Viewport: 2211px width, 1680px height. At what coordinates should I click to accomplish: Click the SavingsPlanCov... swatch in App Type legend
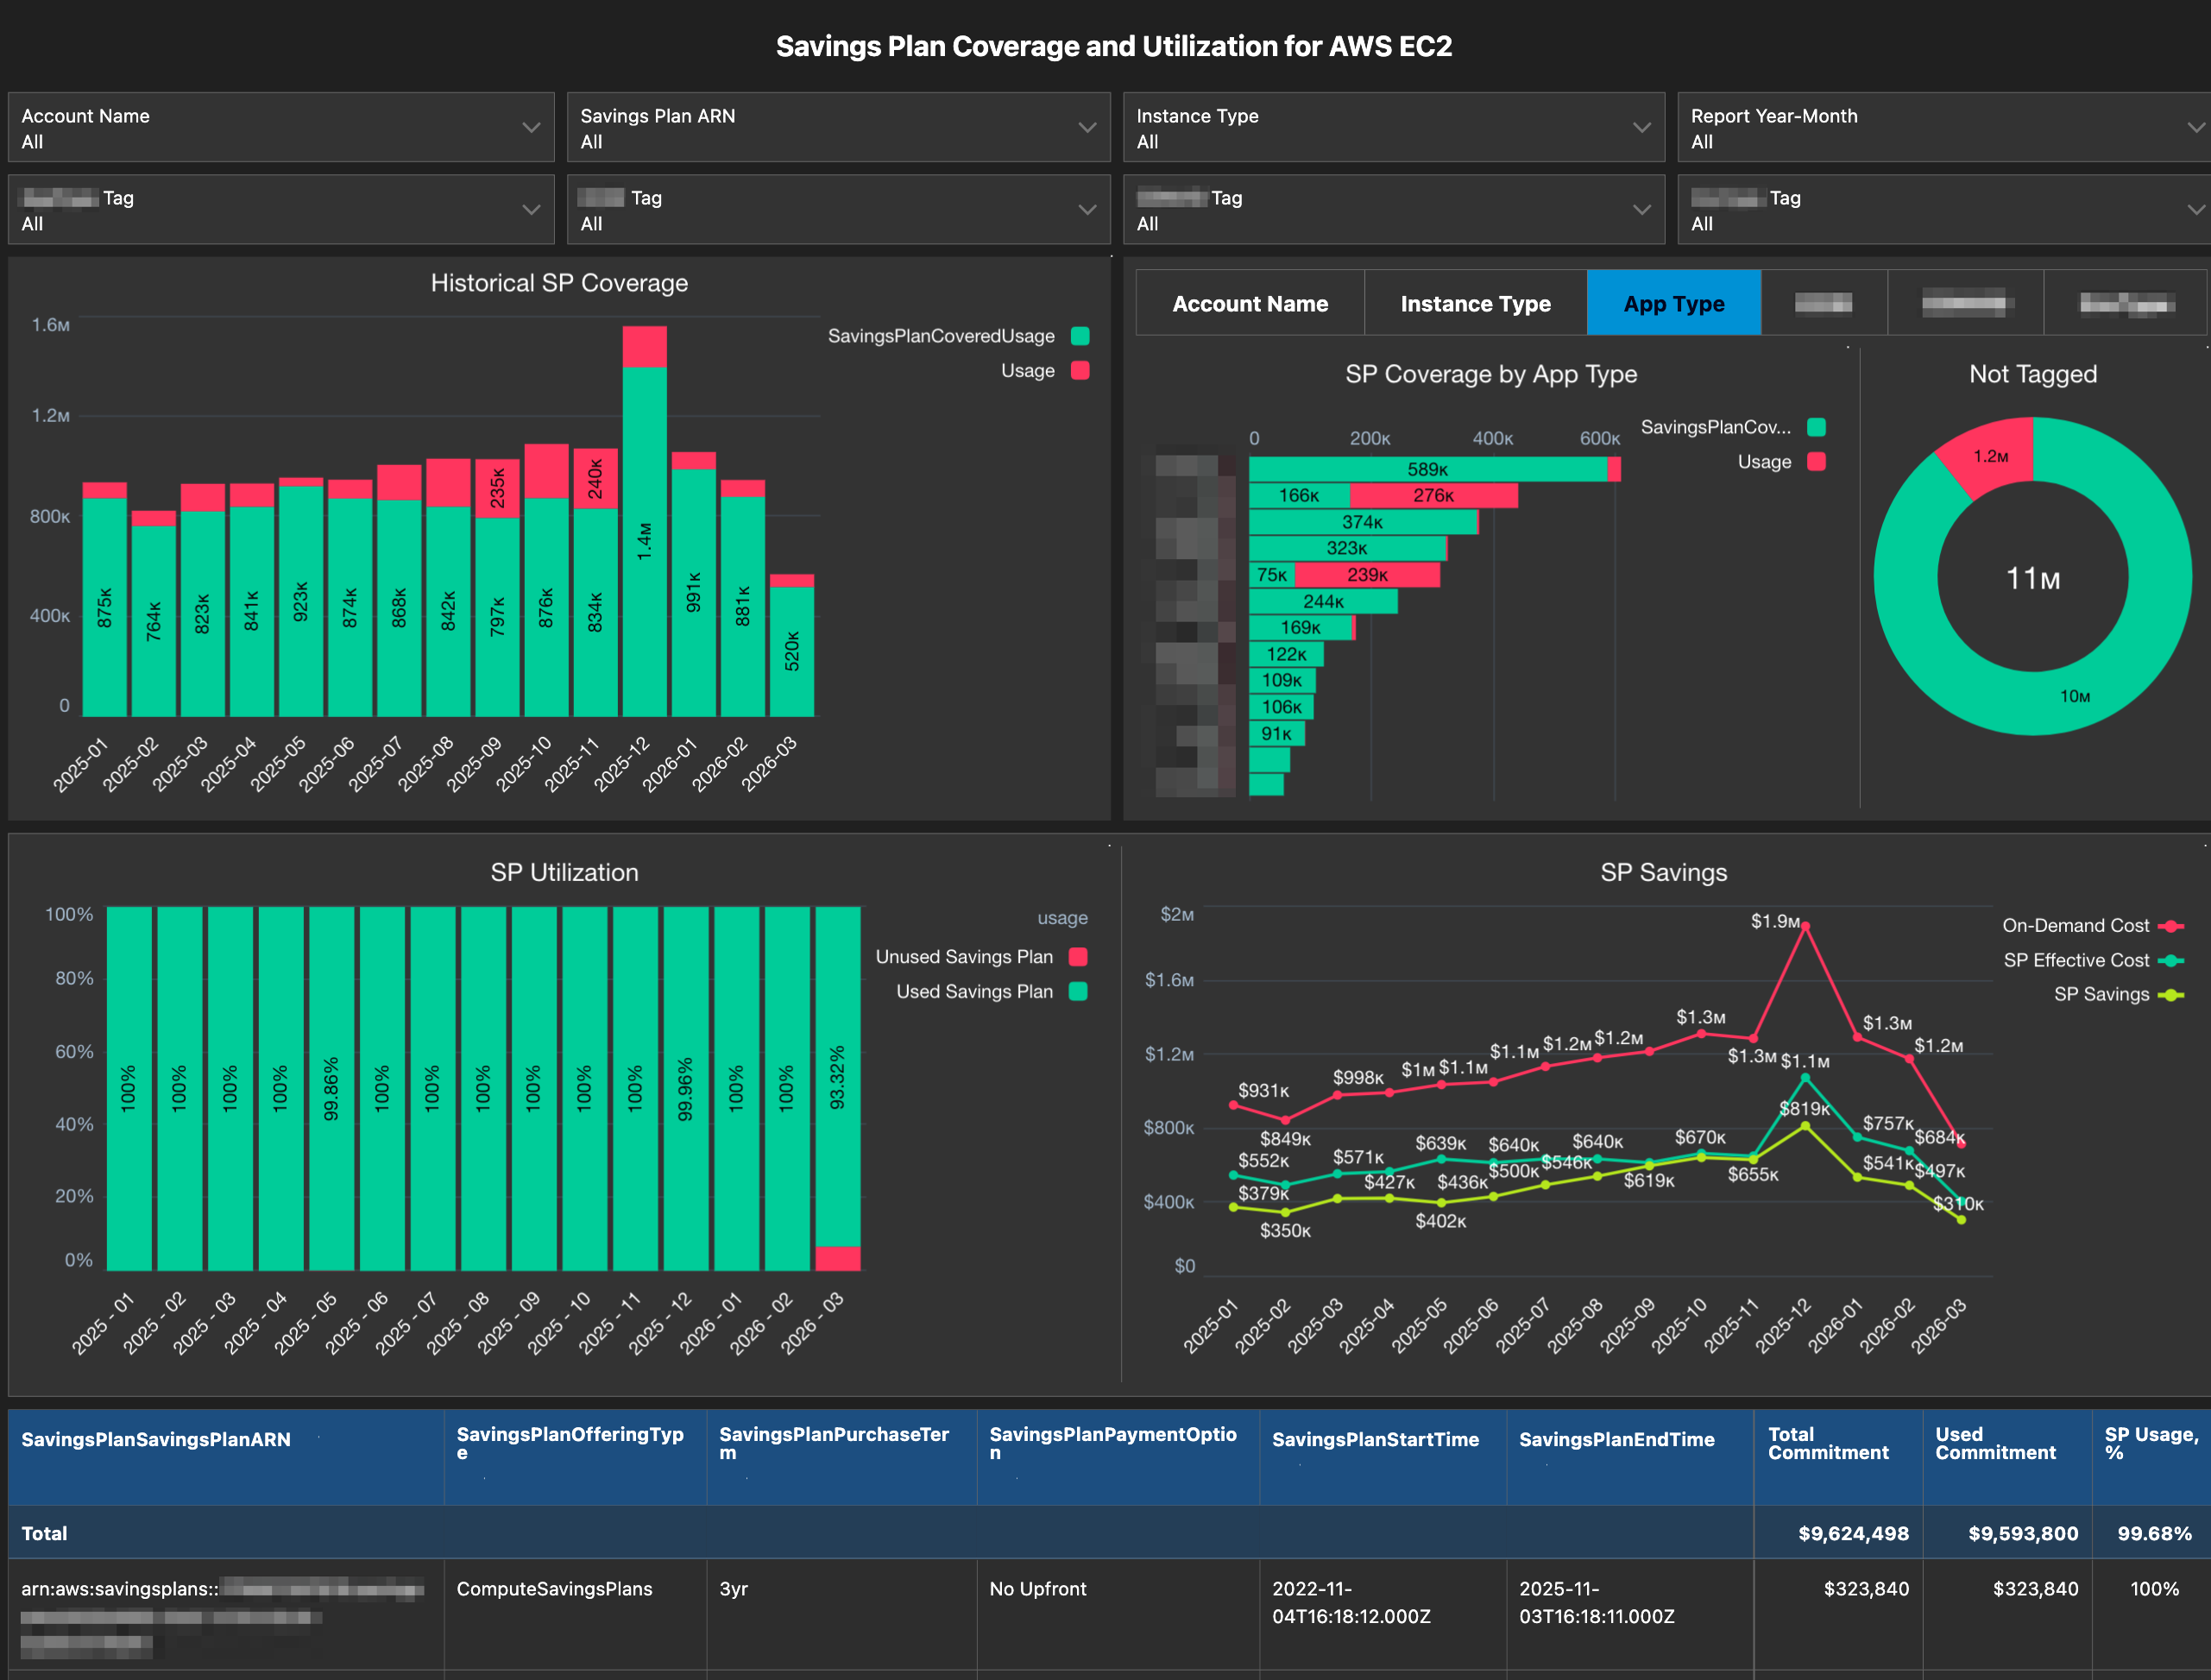coord(1817,427)
